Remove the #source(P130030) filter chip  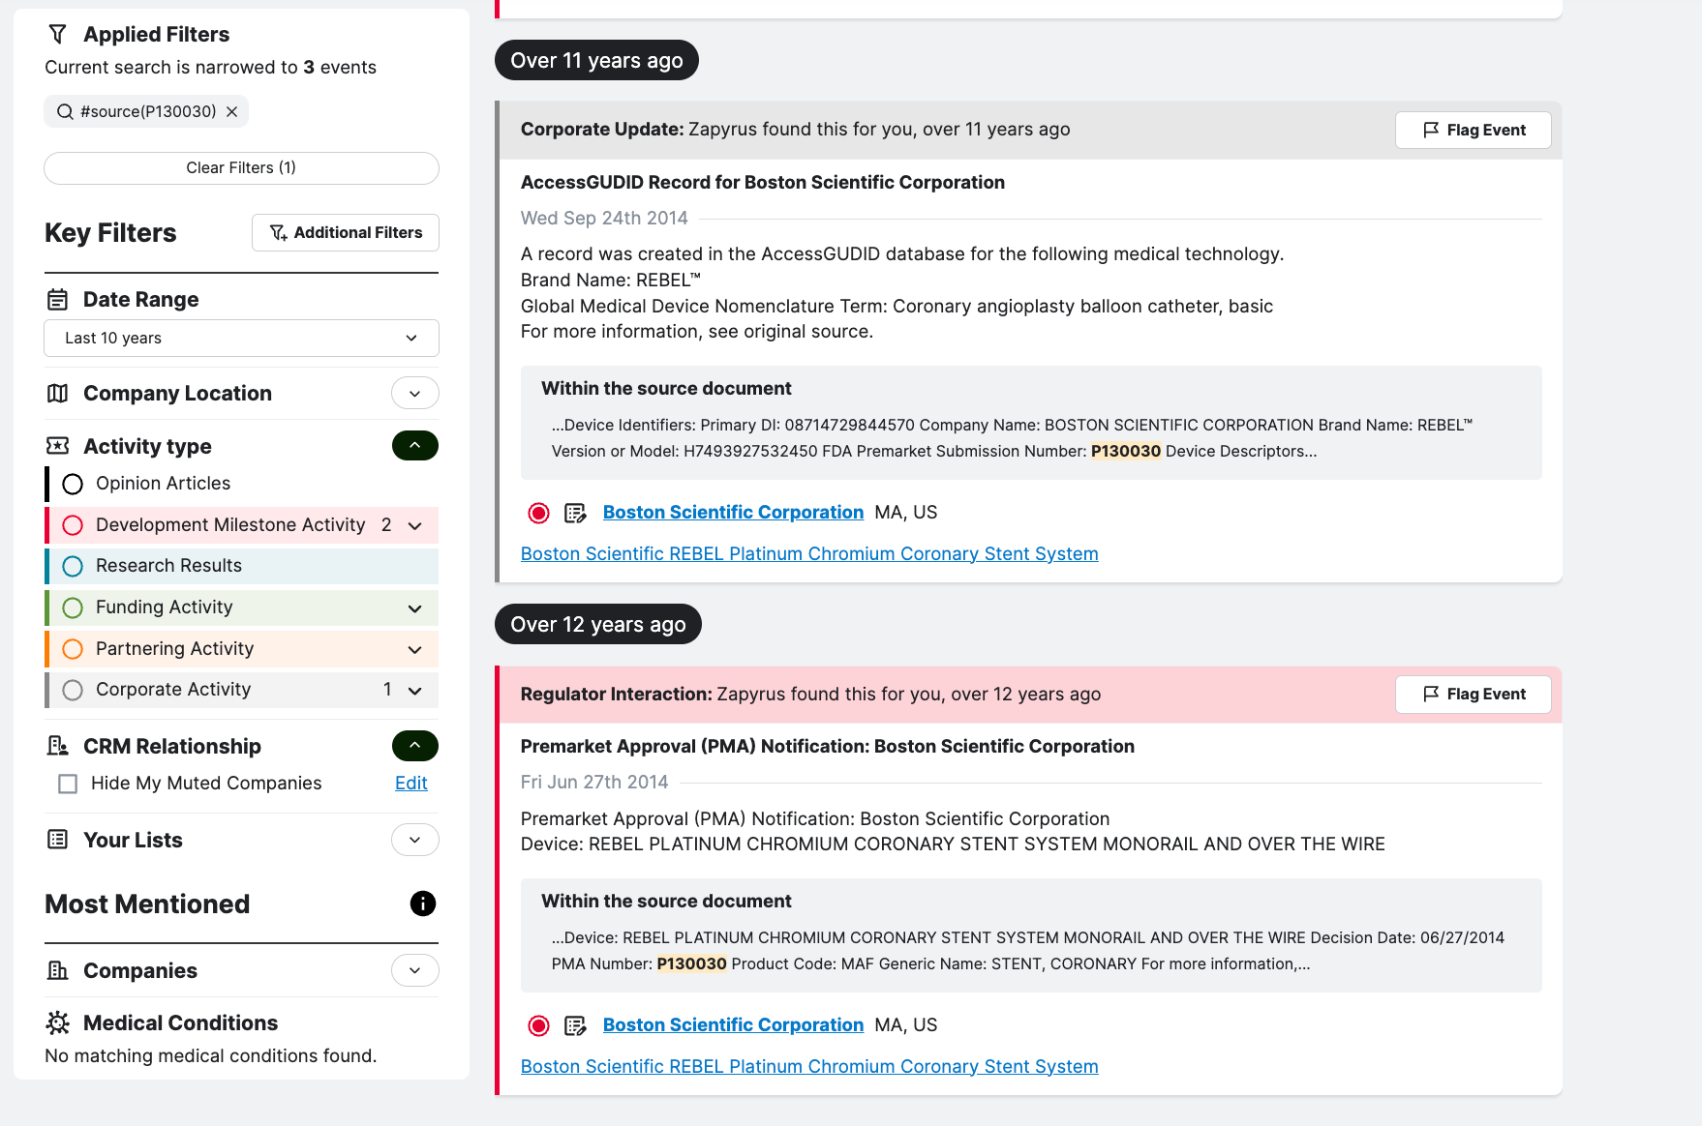tap(232, 112)
